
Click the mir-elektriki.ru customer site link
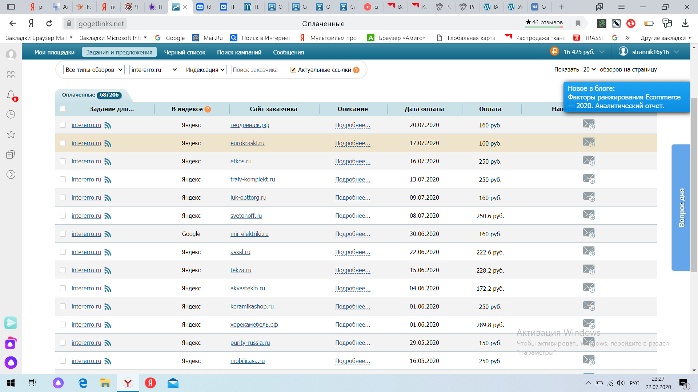[249, 234]
